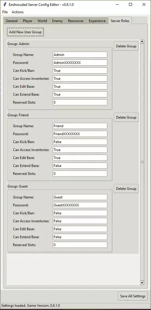Screen dimensions: 151x310
Task: Delete the Guest group
Action: (x=126, y=189)
